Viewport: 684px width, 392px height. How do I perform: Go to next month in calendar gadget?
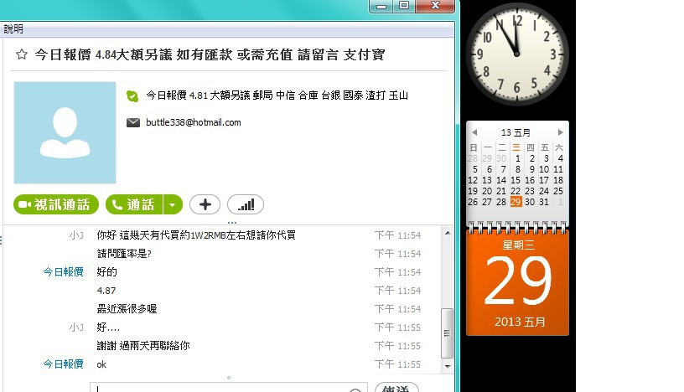(561, 132)
